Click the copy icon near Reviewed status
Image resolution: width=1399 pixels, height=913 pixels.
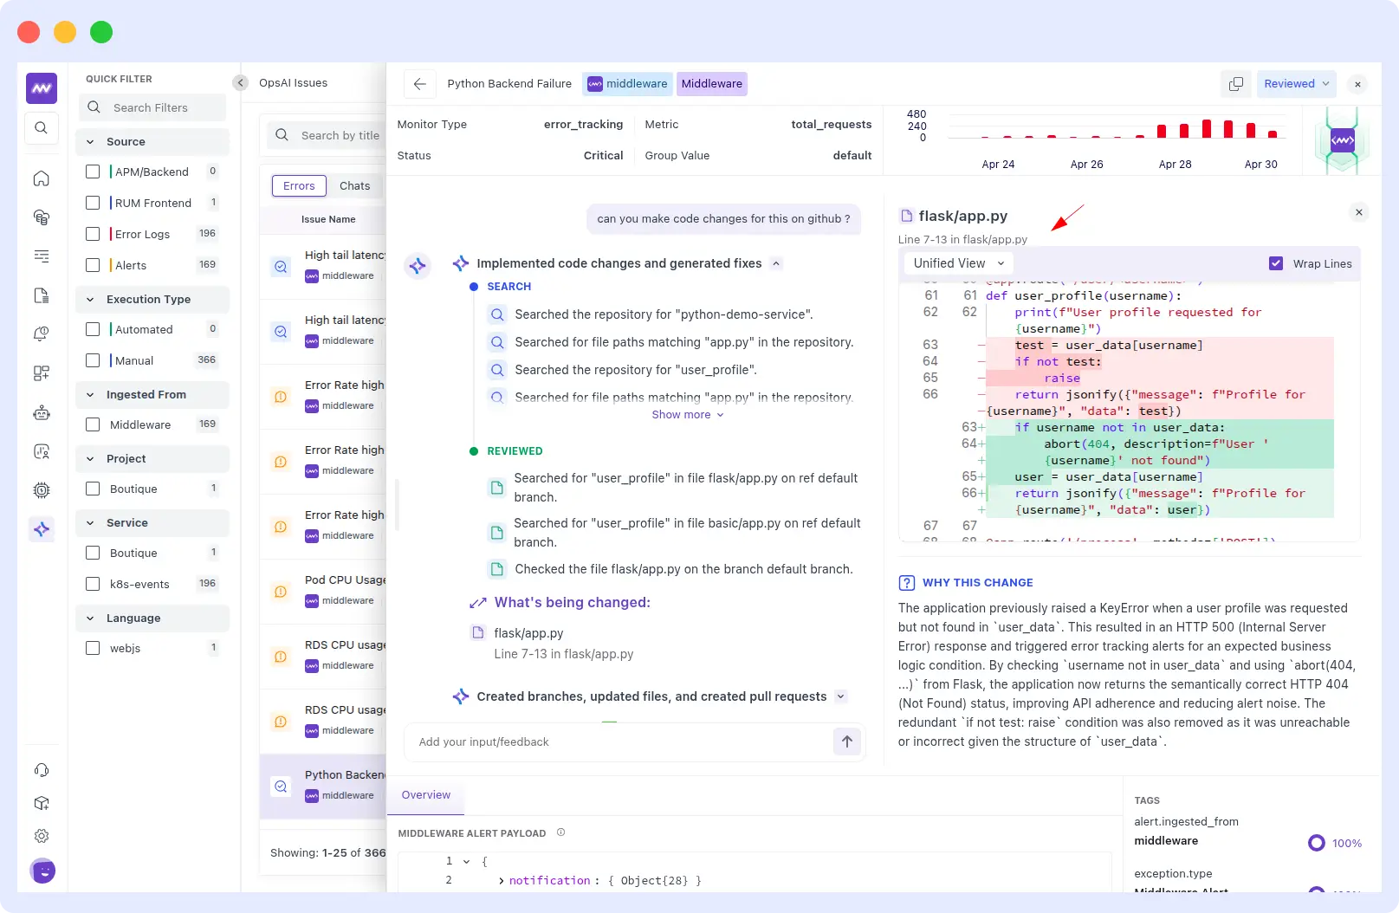(1235, 83)
